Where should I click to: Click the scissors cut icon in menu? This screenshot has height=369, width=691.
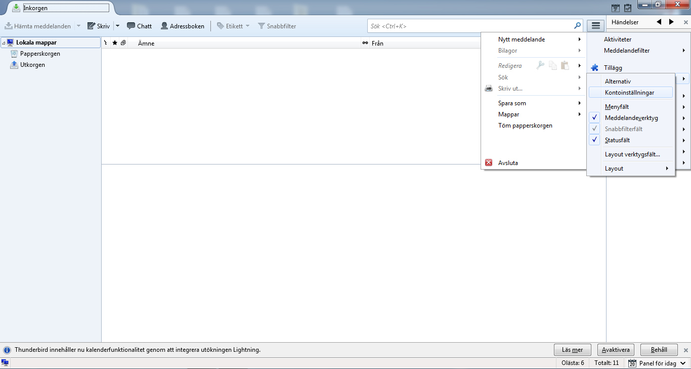[x=540, y=65]
